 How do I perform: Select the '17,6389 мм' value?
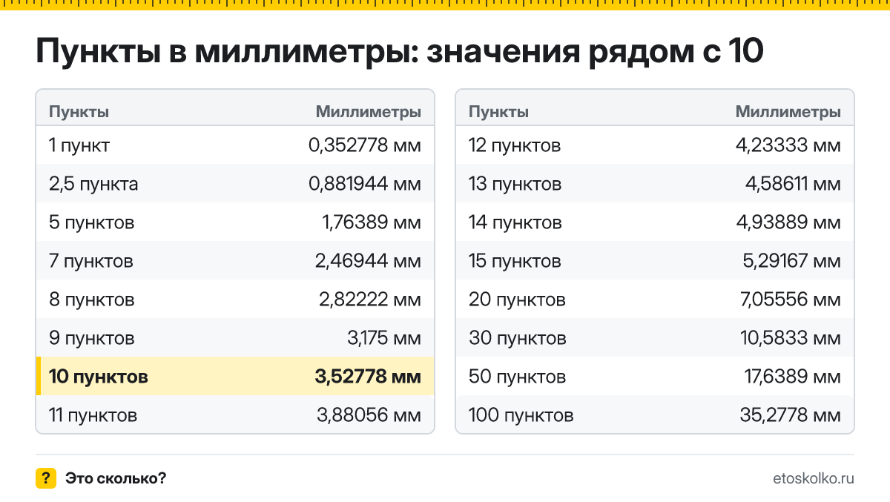pos(792,377)
